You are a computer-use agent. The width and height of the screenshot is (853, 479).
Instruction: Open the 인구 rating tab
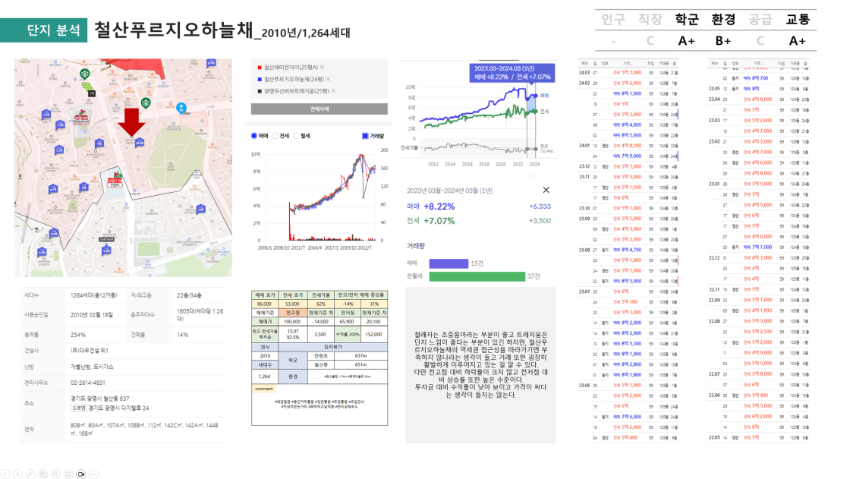click(614, 20)
